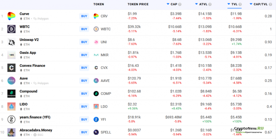Click the AAVE token icon
Viewport: 276px width, 139px height.
click(96, 81)
